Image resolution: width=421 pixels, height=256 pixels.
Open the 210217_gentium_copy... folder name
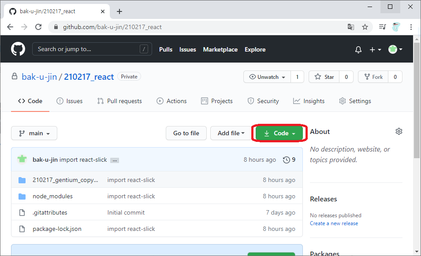(x=65, y=180)
